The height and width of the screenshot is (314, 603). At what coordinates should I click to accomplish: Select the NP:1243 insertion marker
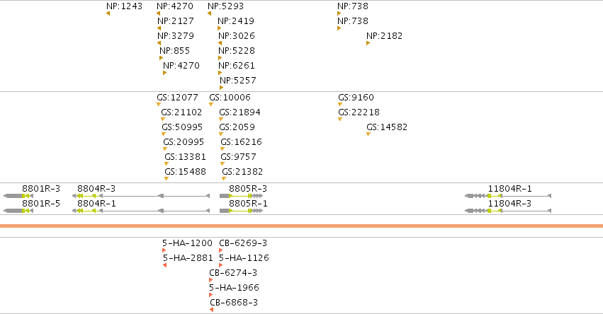click(x=108, y=13)
